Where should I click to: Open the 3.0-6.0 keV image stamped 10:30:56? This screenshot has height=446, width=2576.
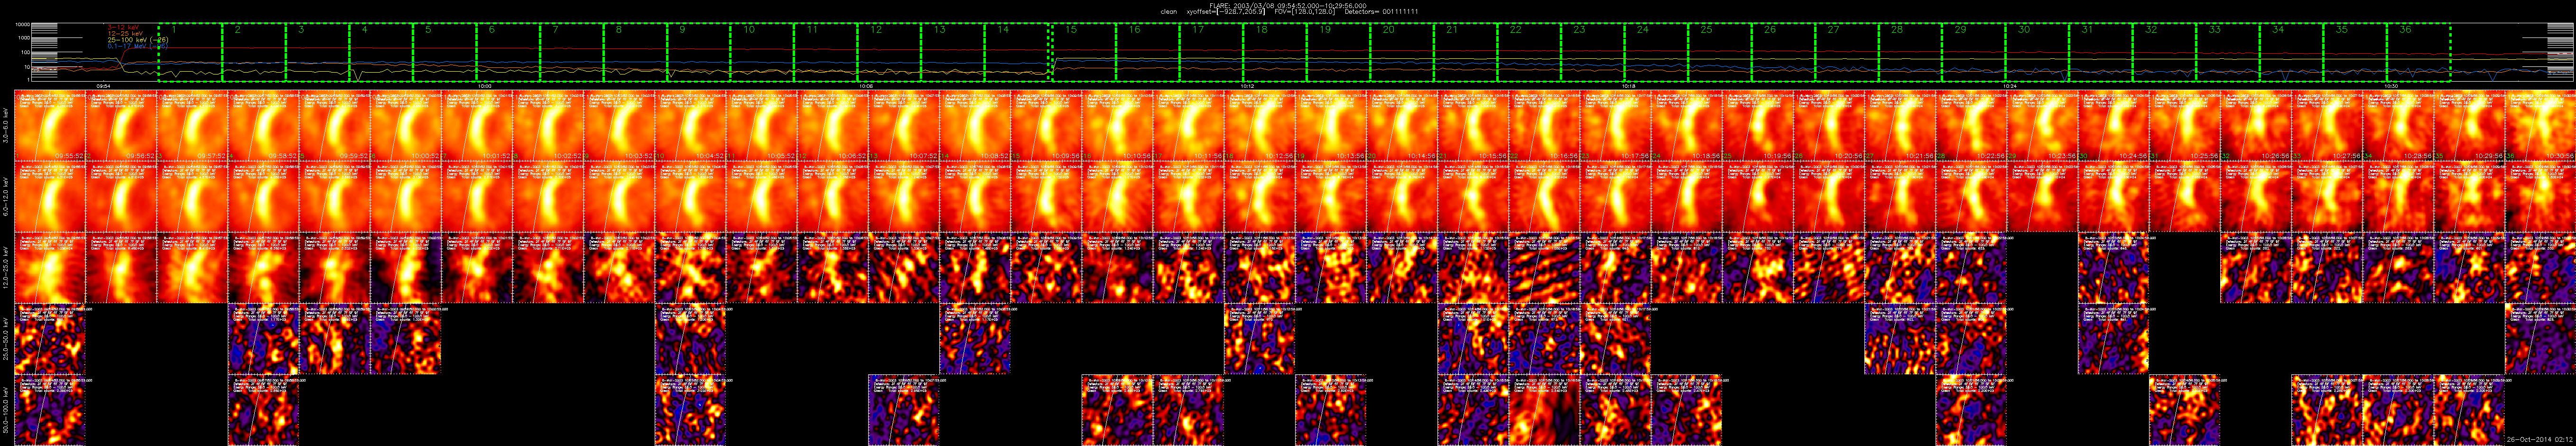pos(2541,127)
